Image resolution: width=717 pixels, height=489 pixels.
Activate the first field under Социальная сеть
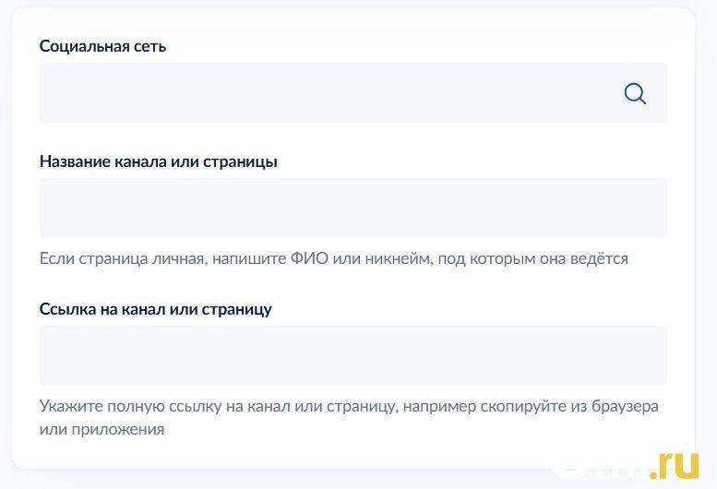coord(332,93)
